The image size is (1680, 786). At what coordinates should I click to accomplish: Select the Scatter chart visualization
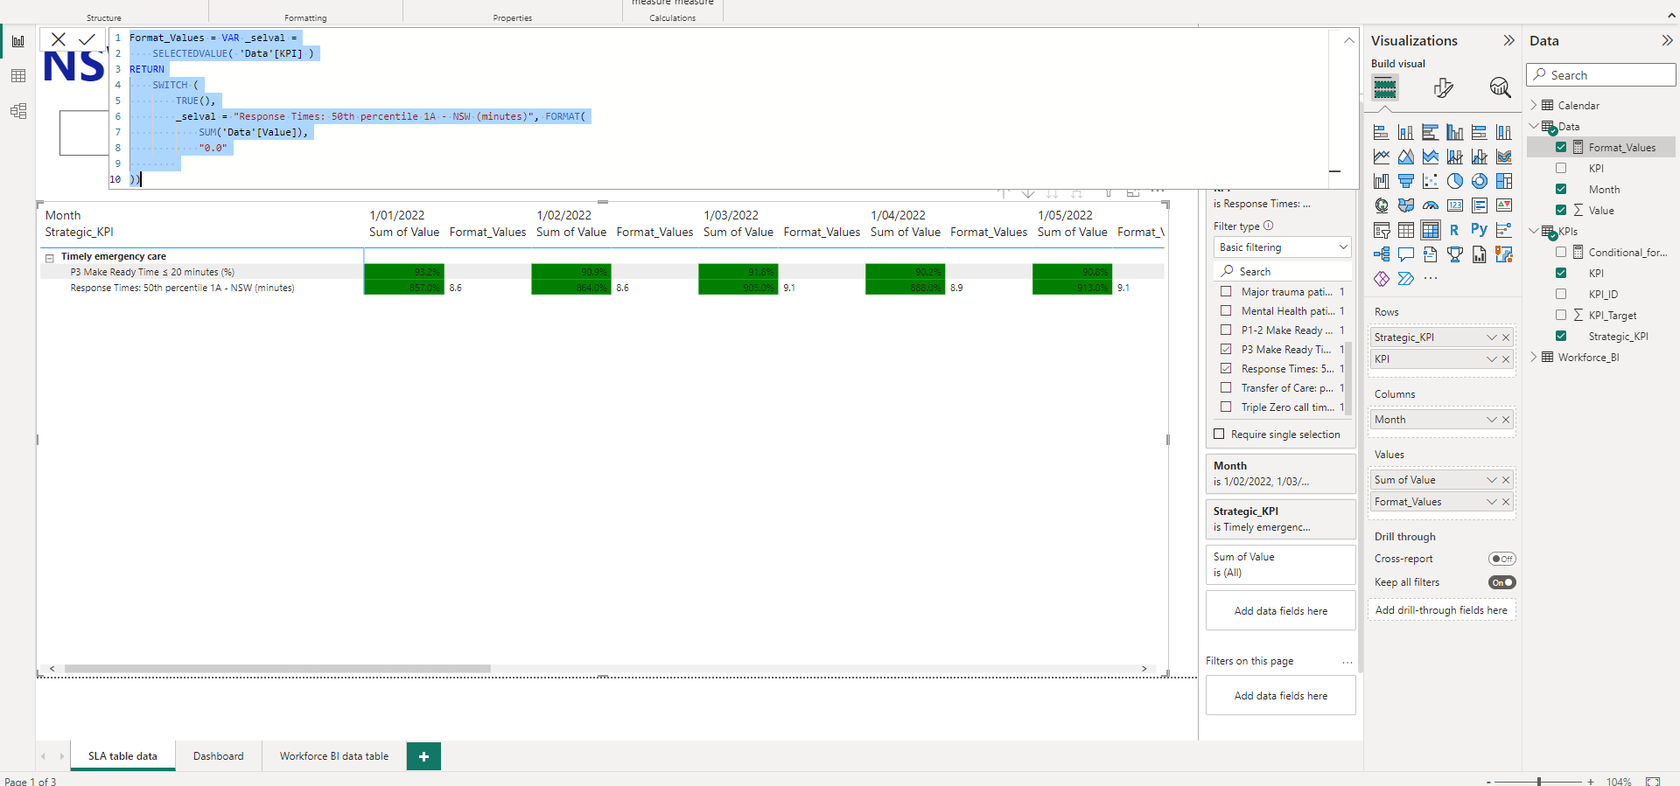click(x=1431, y=181)
